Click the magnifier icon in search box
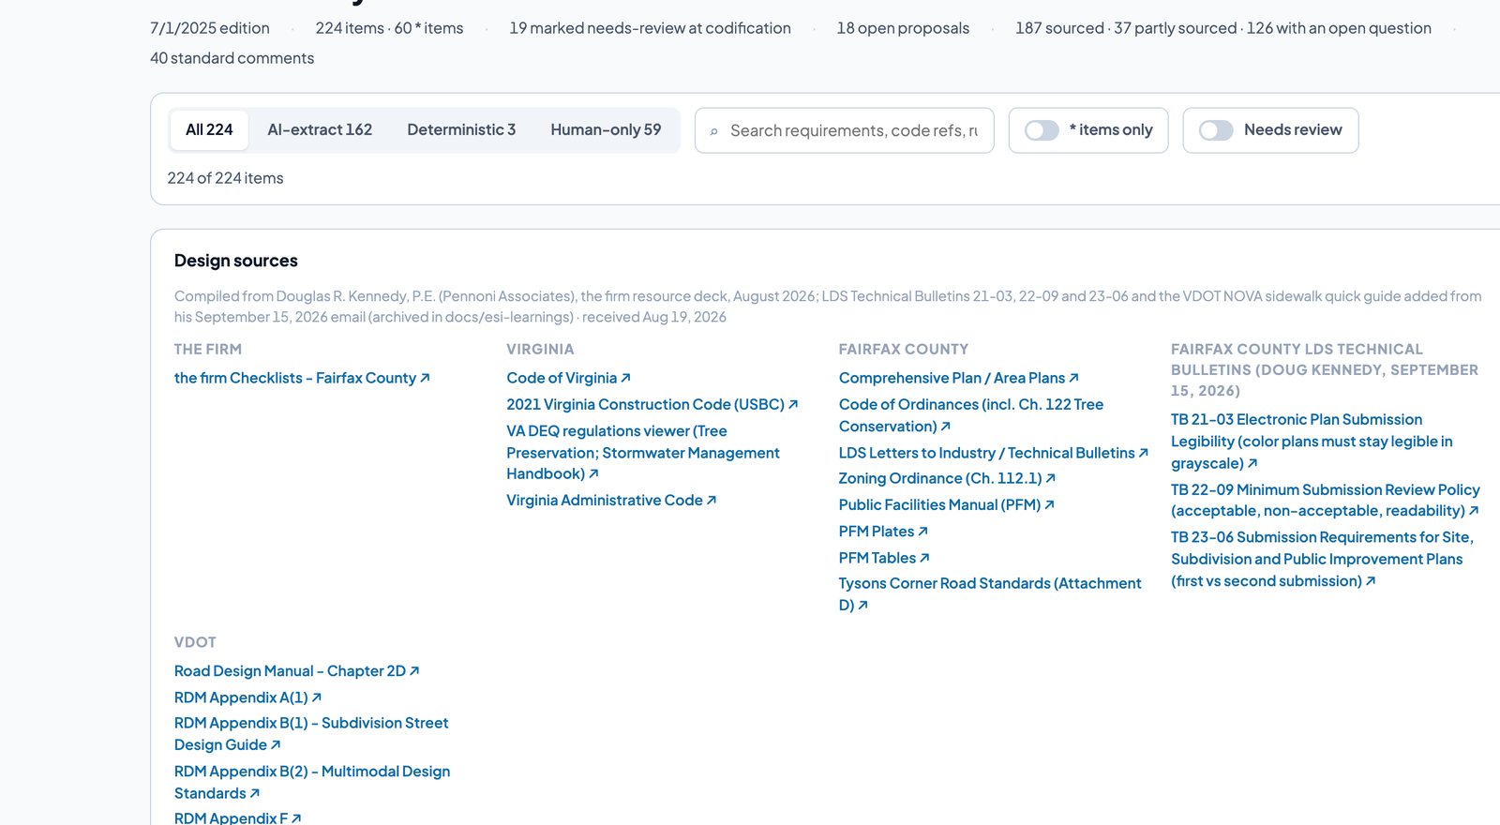 pyautogui.click(x=714, y=131)
